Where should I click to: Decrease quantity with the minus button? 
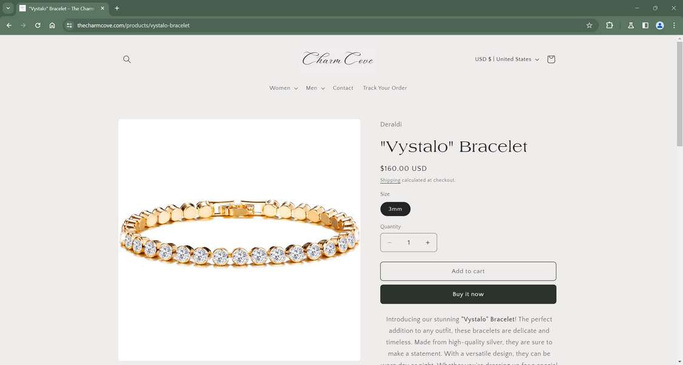click(390, 243)
